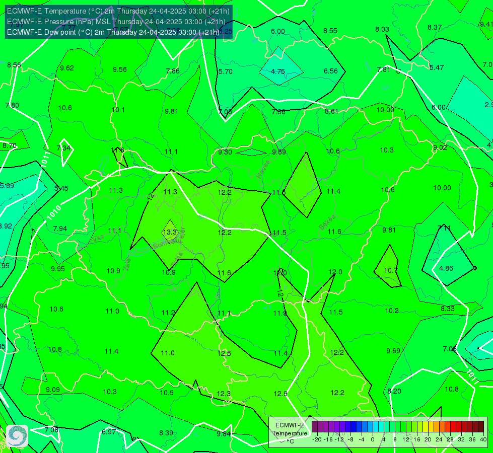The image size is (493, 453).
Task: Click the 8.03 temperature value
Action: (x=382, y=29)
